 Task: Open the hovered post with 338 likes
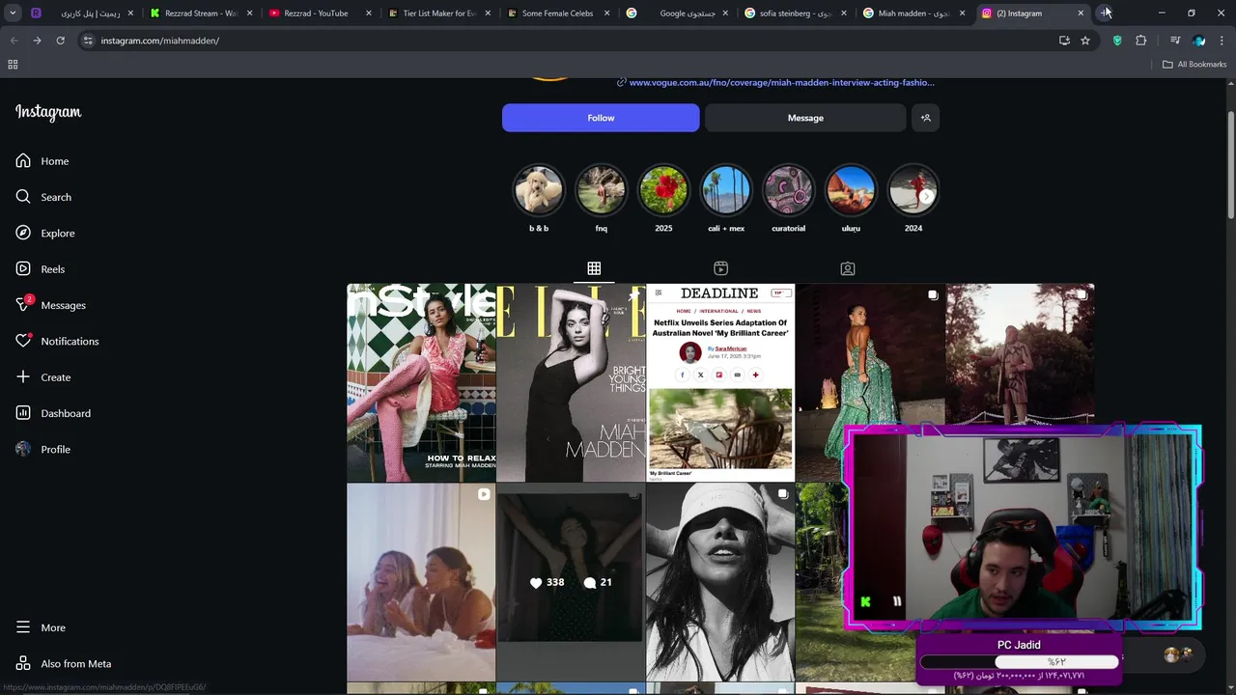pyautogui.click(x=571, y=582)
